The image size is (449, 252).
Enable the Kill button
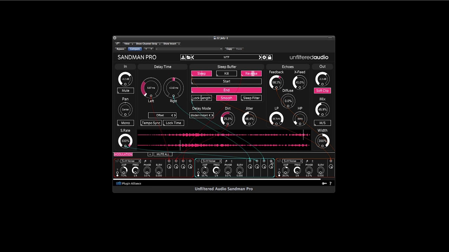click(226, 73)
